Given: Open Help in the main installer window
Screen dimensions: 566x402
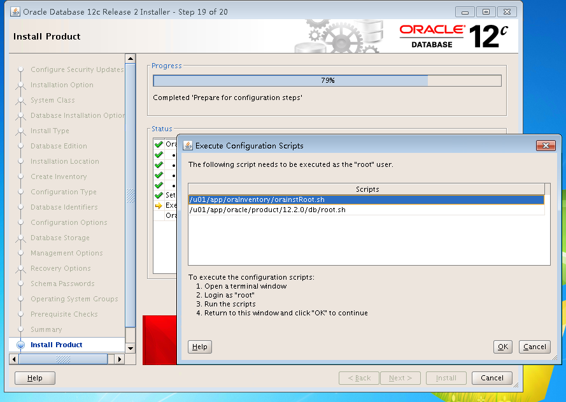Looking at the screenshot, I should [x=34, y=378].
